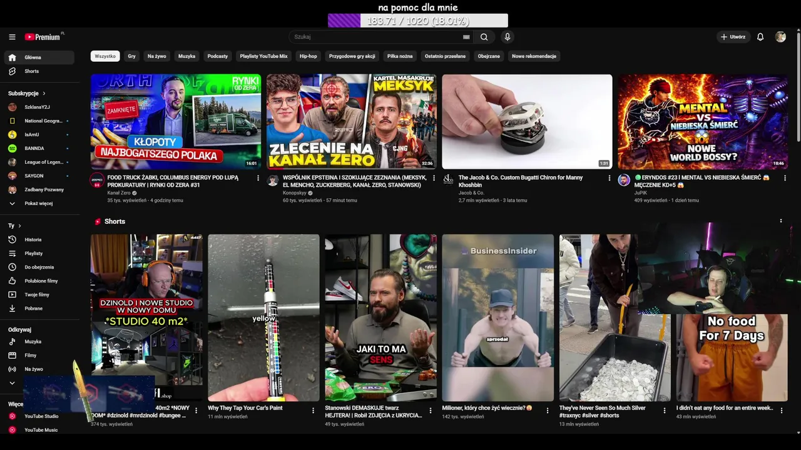This screenshot has width=801, height=450.
Task: Open Twoje filmy in sidebar
Action: 39,294
